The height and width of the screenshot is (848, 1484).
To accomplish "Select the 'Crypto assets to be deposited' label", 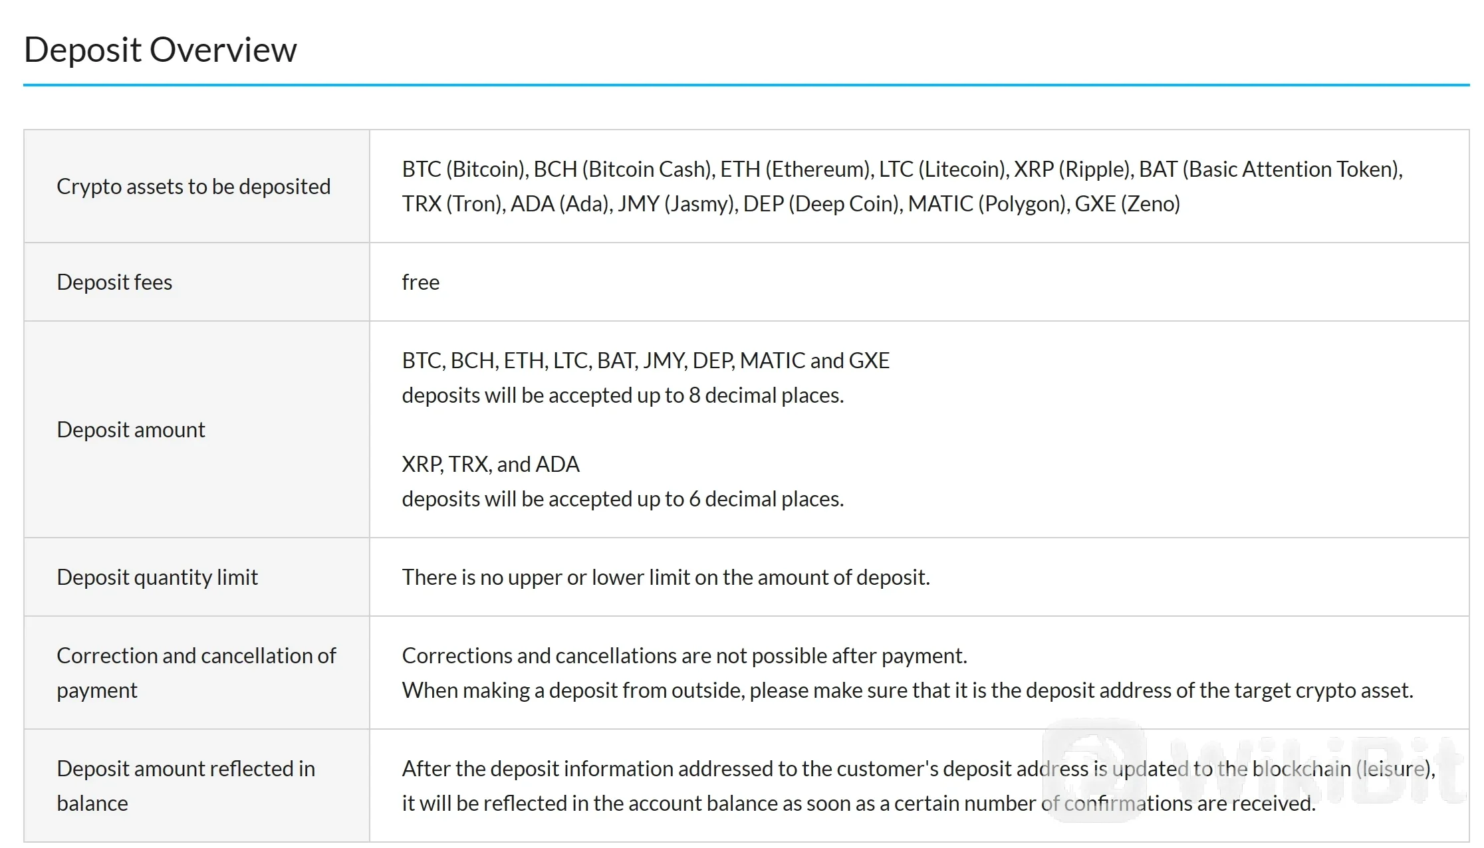I will tap(193, 187).
